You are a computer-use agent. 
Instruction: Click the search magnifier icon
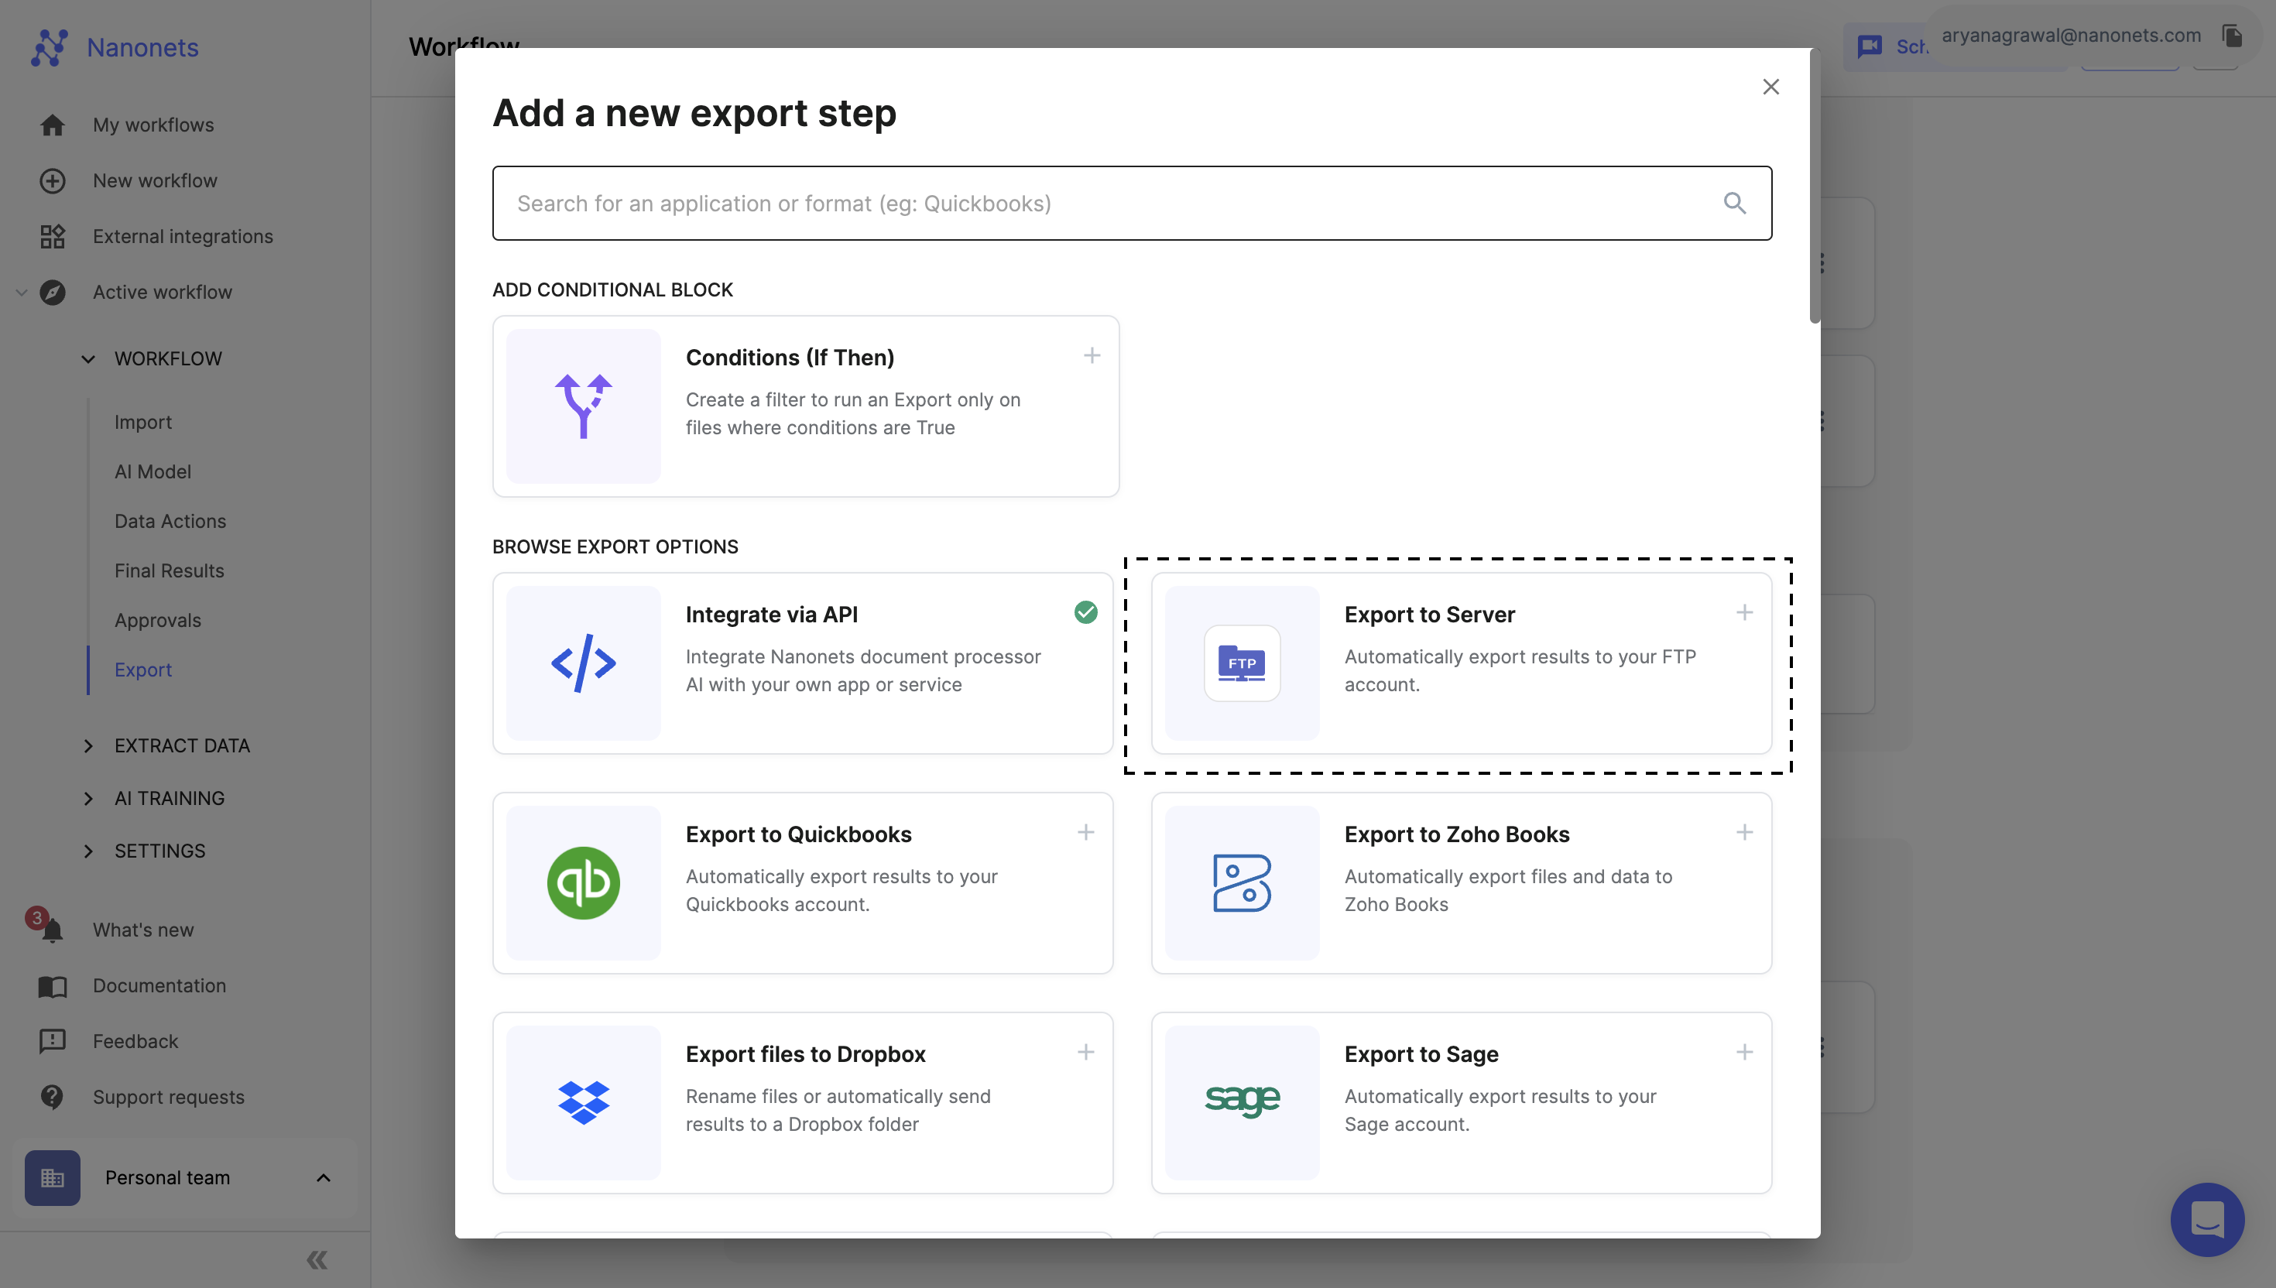coord(1735,204)
